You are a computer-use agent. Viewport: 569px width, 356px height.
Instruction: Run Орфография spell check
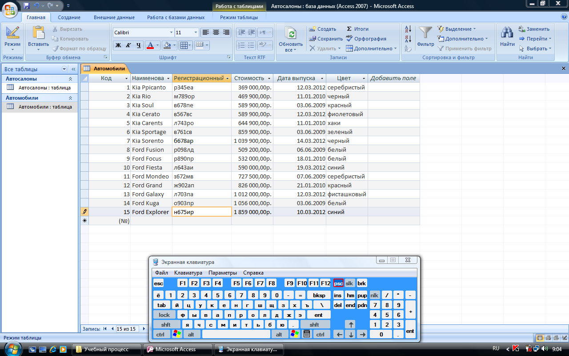366,39
